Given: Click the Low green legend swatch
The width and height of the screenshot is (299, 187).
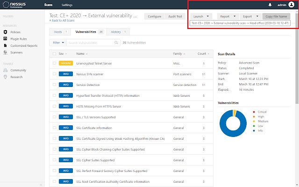Looking at the screenshot, I should (x=254, y=126).
